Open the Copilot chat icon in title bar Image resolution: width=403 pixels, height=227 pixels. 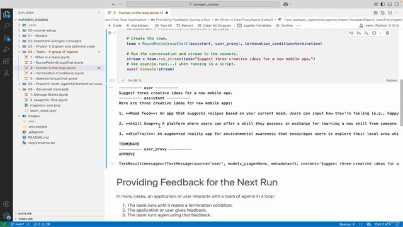tap(285, 4)
